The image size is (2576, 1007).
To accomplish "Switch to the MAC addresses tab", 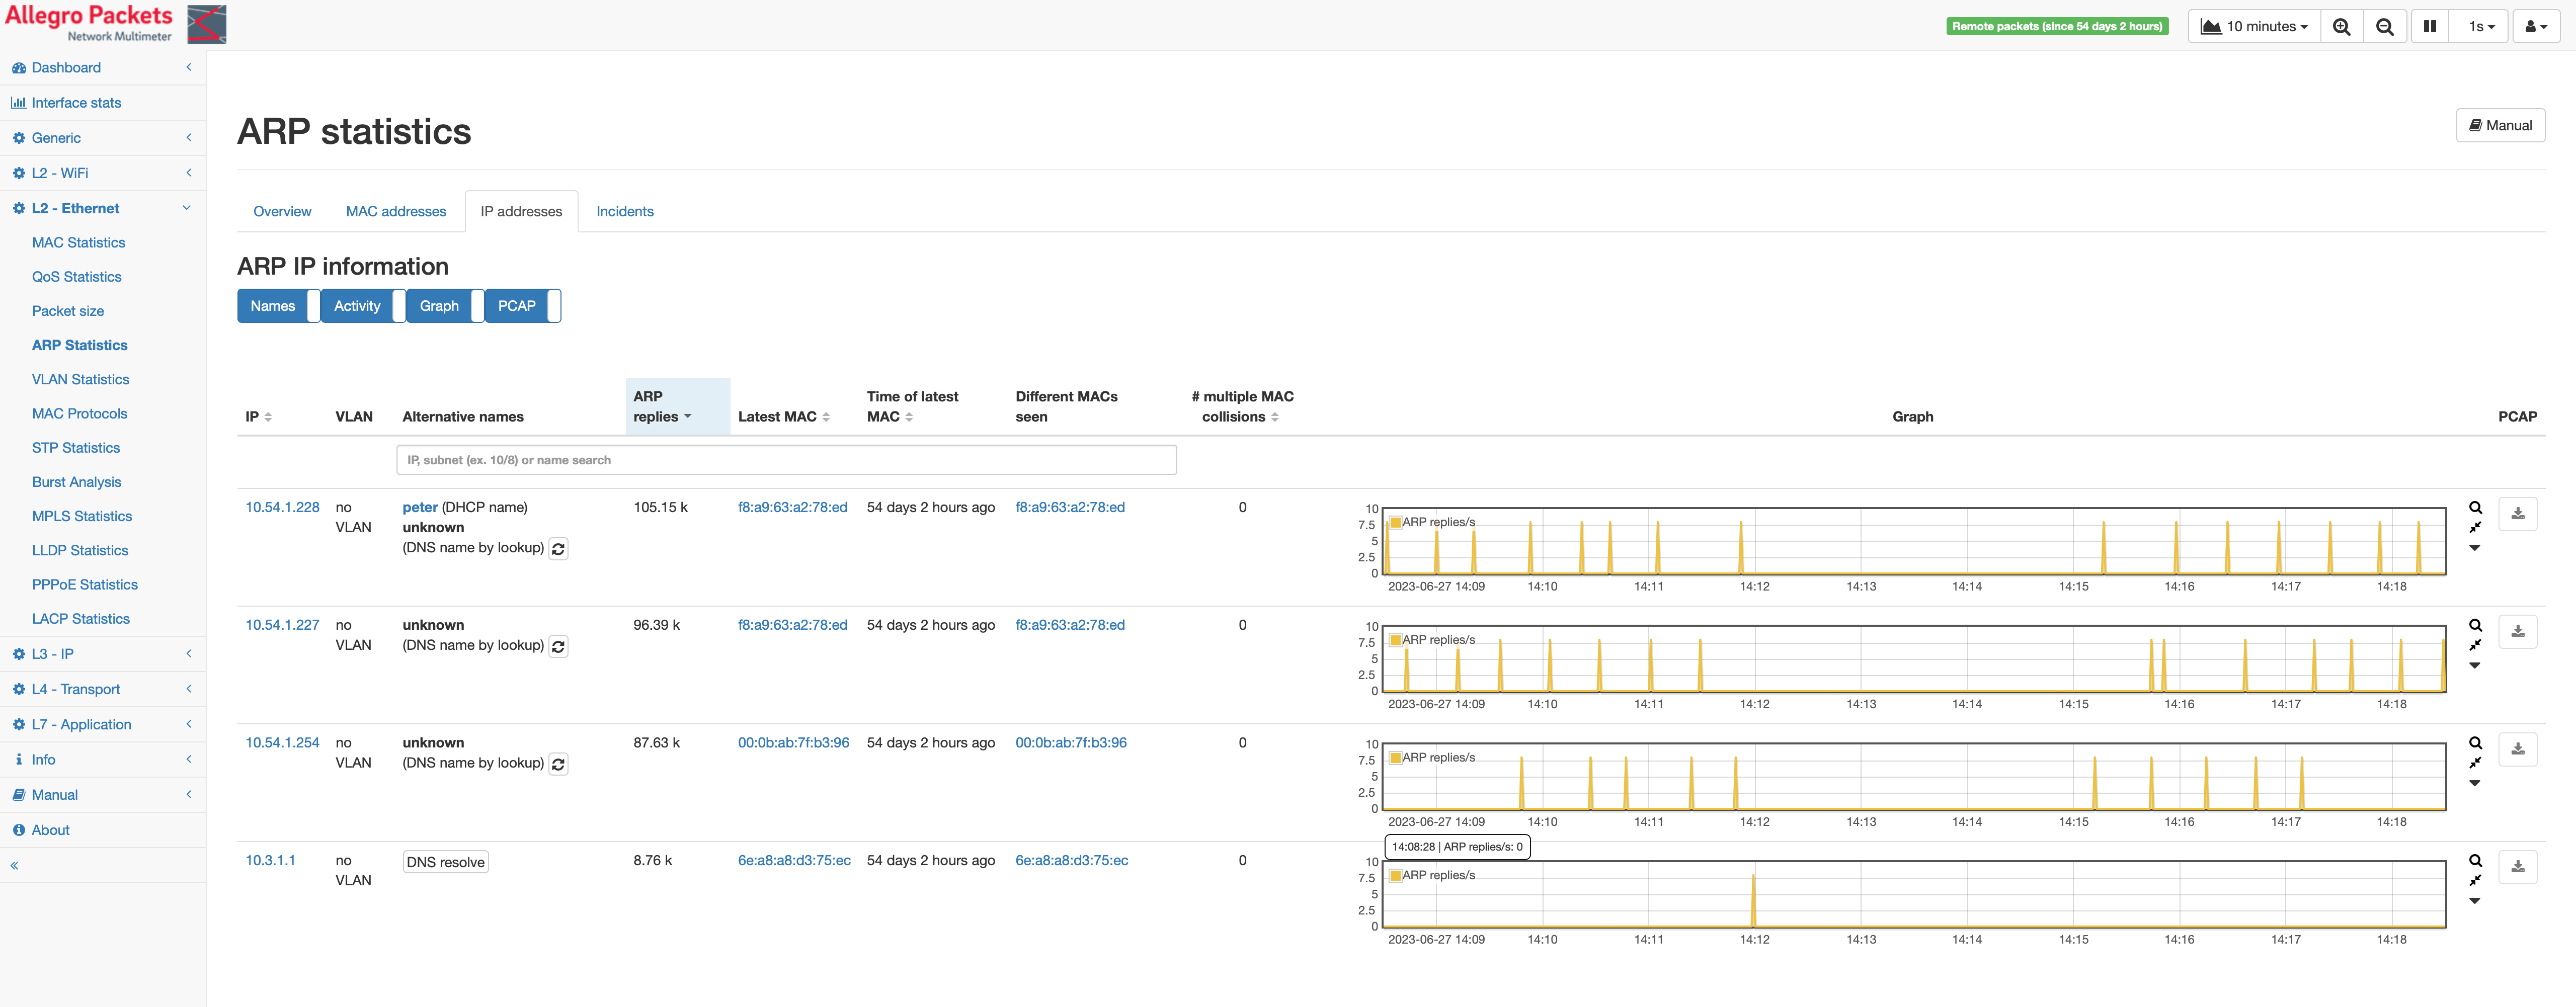I will point(396,212).
